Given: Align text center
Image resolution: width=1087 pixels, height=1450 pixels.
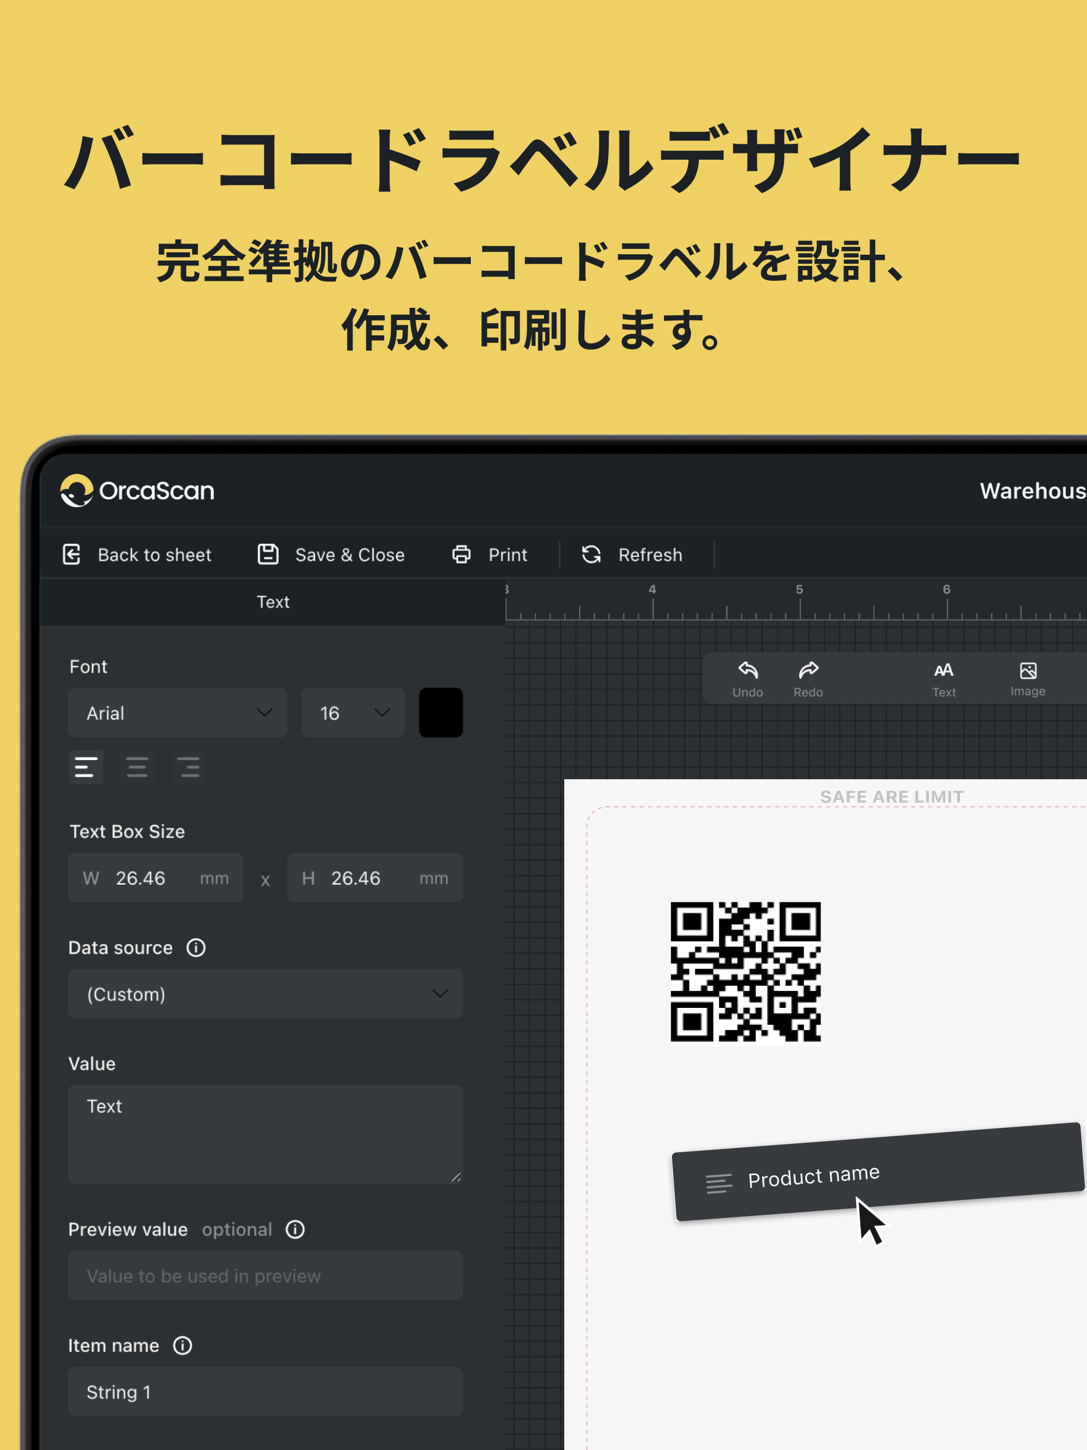Looking at the screenshot, I should pyautogui.click(x=137, y=767).
